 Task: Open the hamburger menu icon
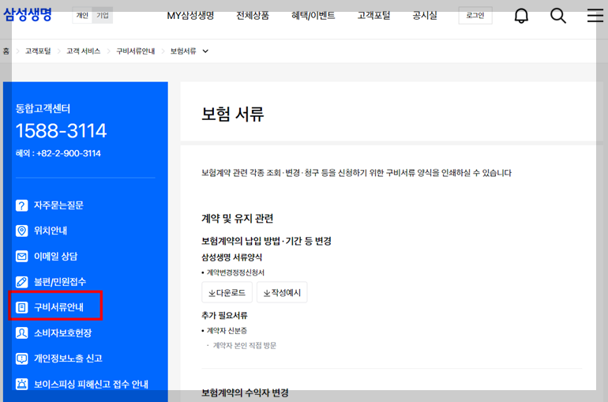click(595, 16)
